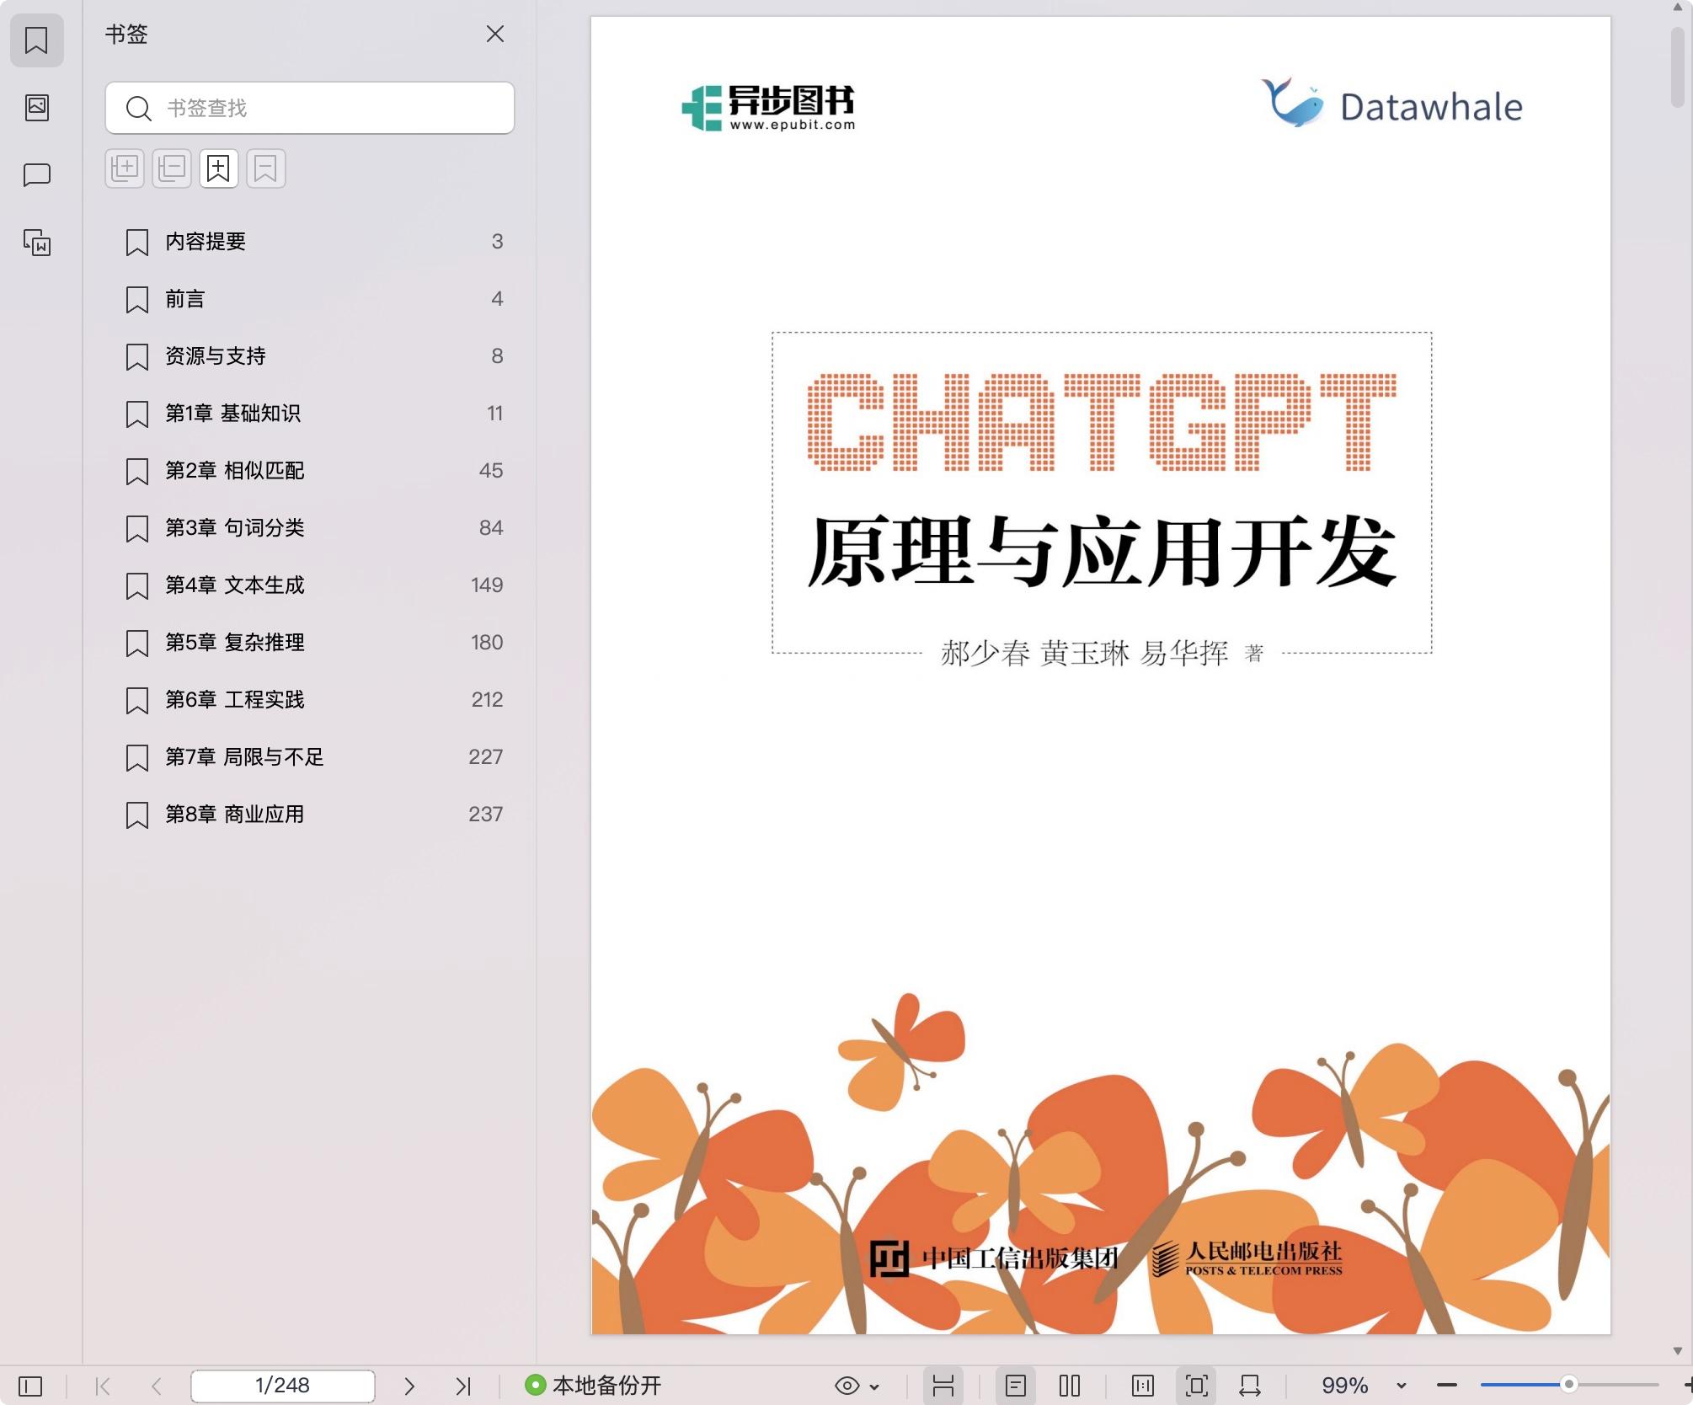Open eye mode dropdown arrow
1693x1405 pixels.
874,1386
